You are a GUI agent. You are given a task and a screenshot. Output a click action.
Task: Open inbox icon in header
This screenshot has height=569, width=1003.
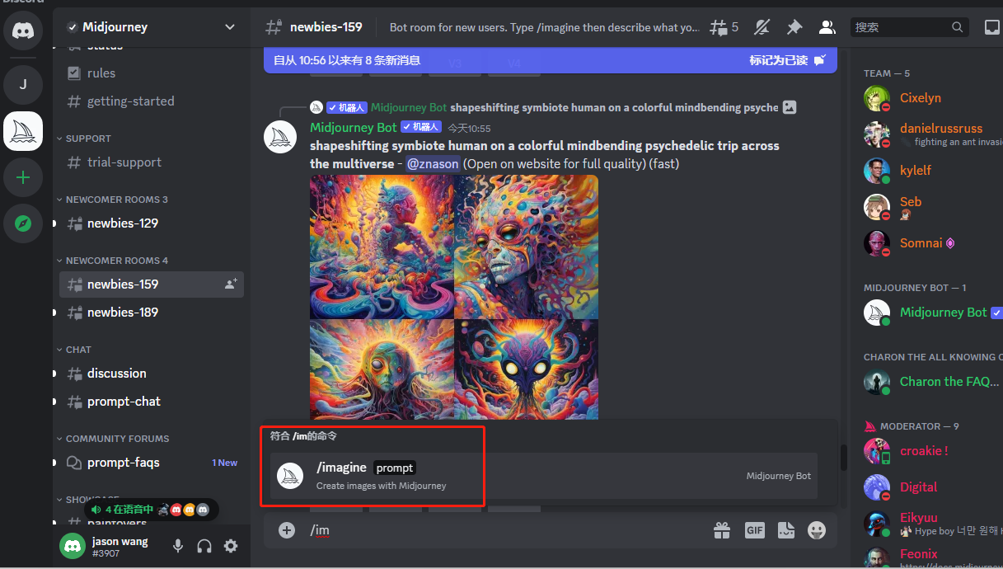(992, 27)
